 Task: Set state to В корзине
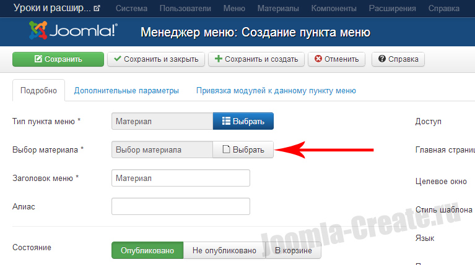(x=294, y=250)
